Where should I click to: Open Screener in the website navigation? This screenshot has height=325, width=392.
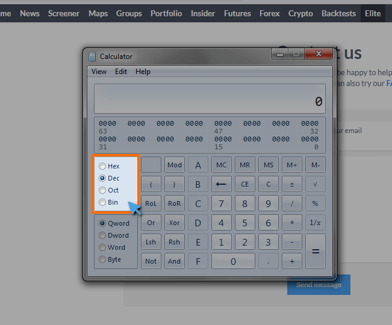64,13
